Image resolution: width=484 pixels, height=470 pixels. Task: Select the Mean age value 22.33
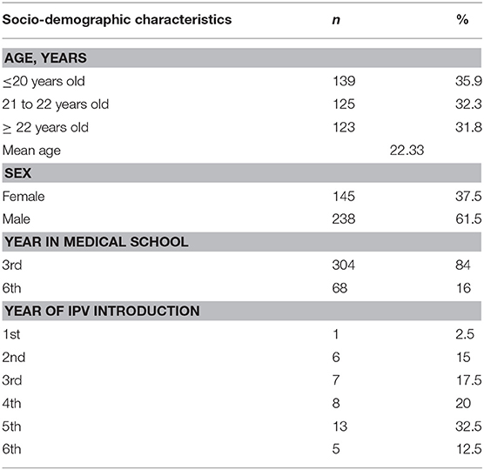click(407, 151)
